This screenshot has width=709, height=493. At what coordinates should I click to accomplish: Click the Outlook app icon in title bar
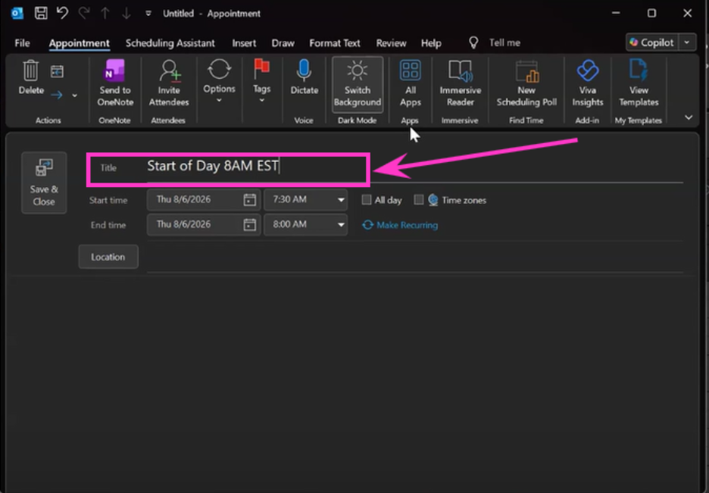(x=17, y=13)
